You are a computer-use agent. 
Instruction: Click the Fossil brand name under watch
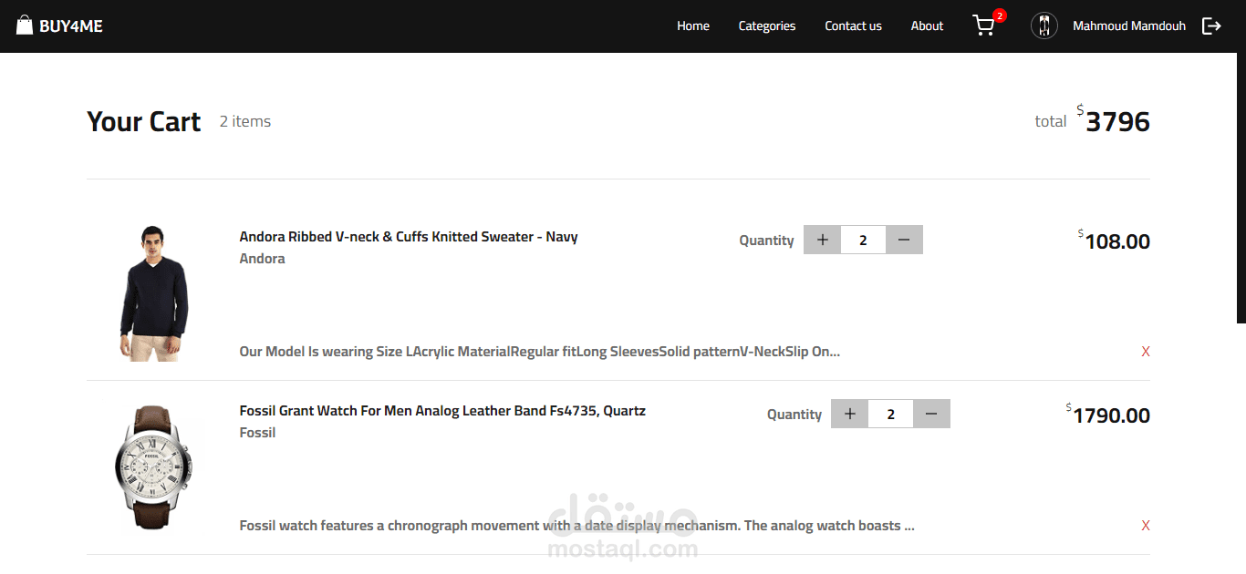[257, 433]
